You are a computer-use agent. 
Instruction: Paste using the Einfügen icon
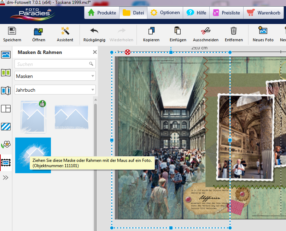pos(178,31)
